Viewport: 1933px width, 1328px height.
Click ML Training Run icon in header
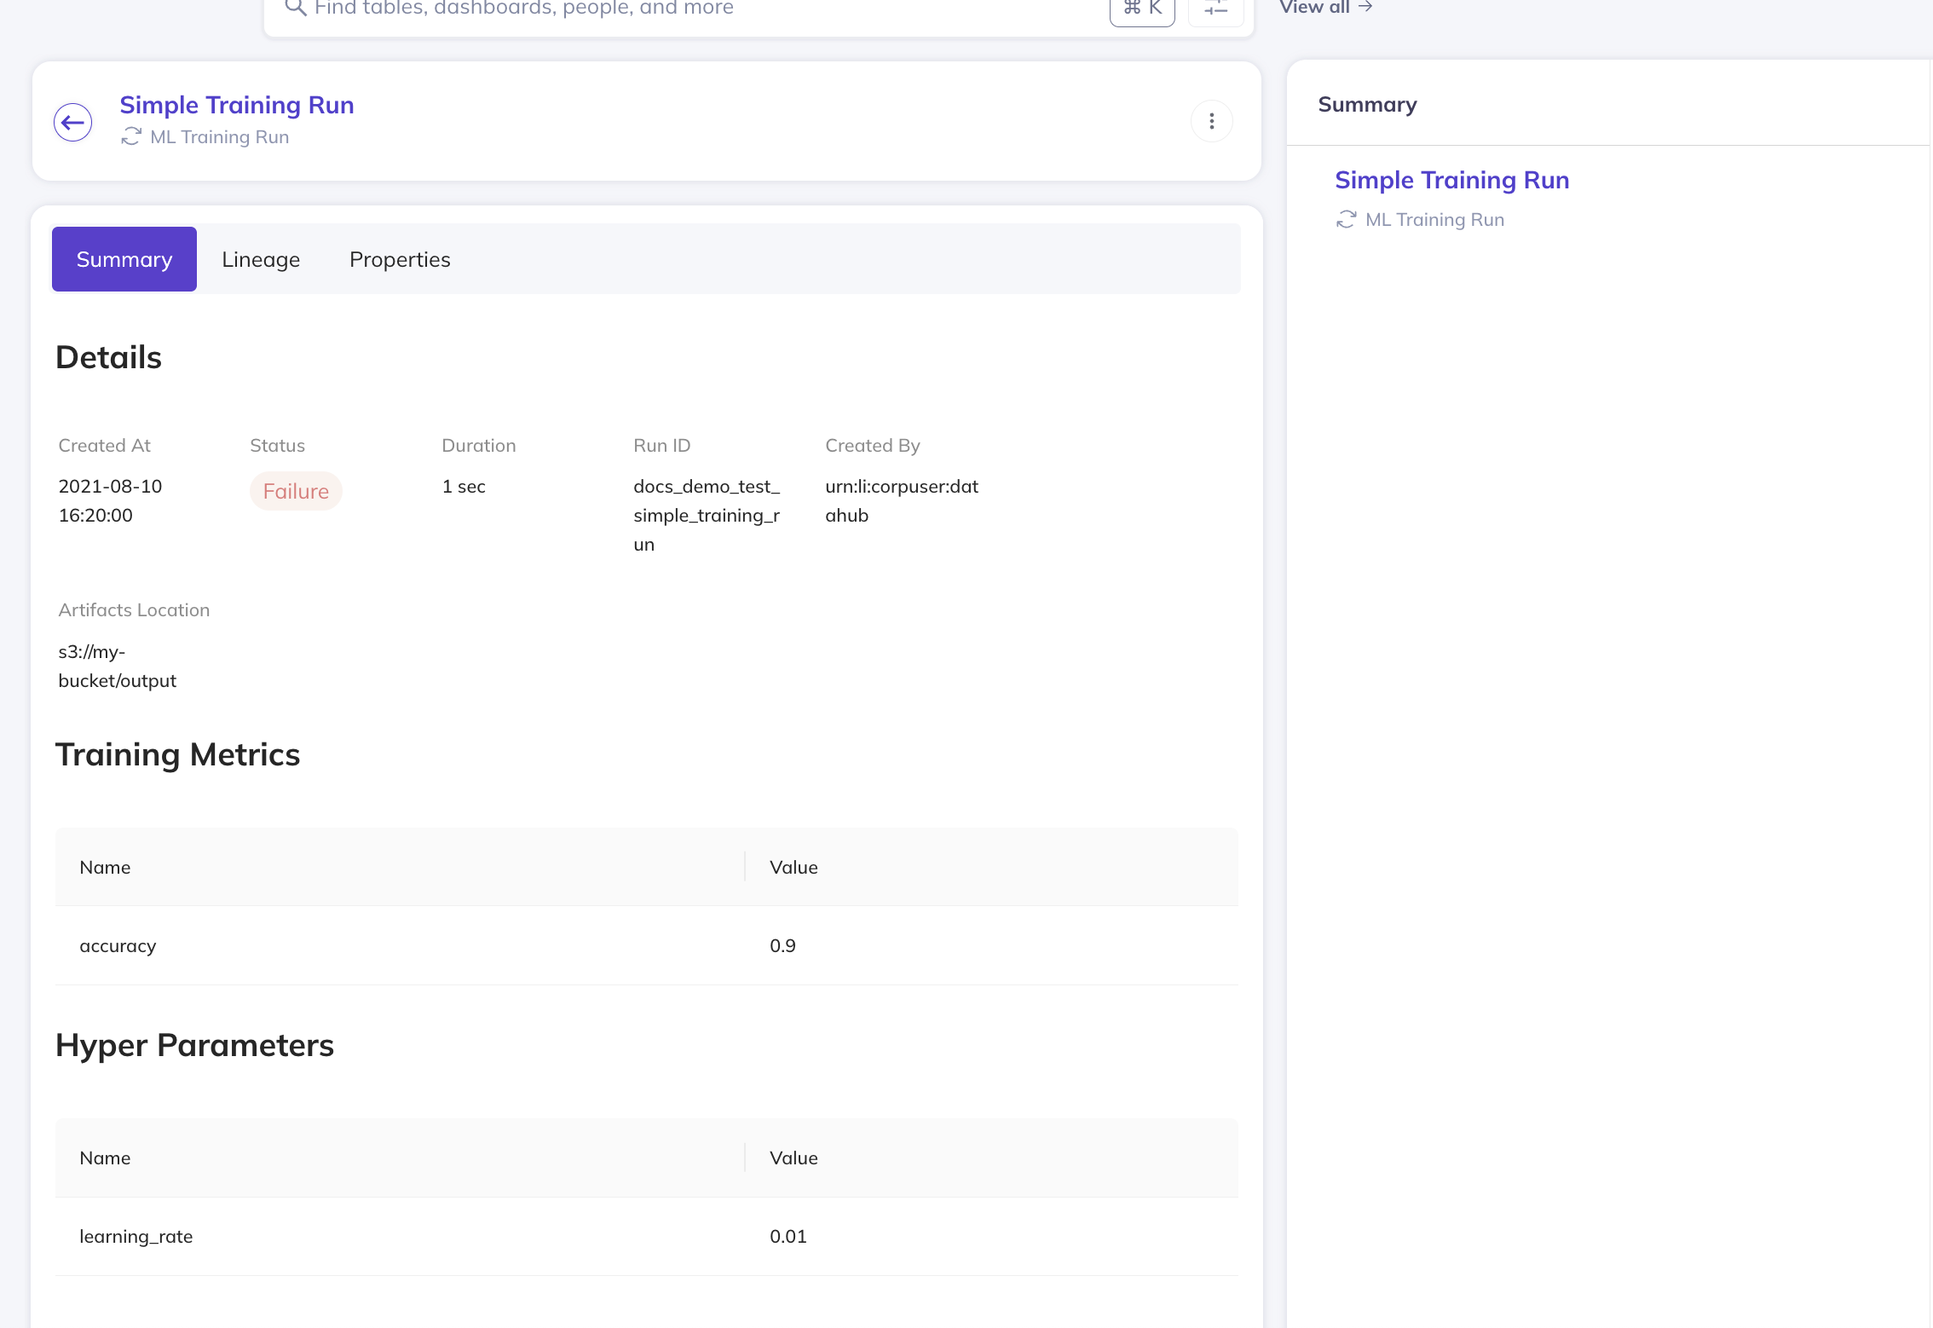click(x=131, y=136)
